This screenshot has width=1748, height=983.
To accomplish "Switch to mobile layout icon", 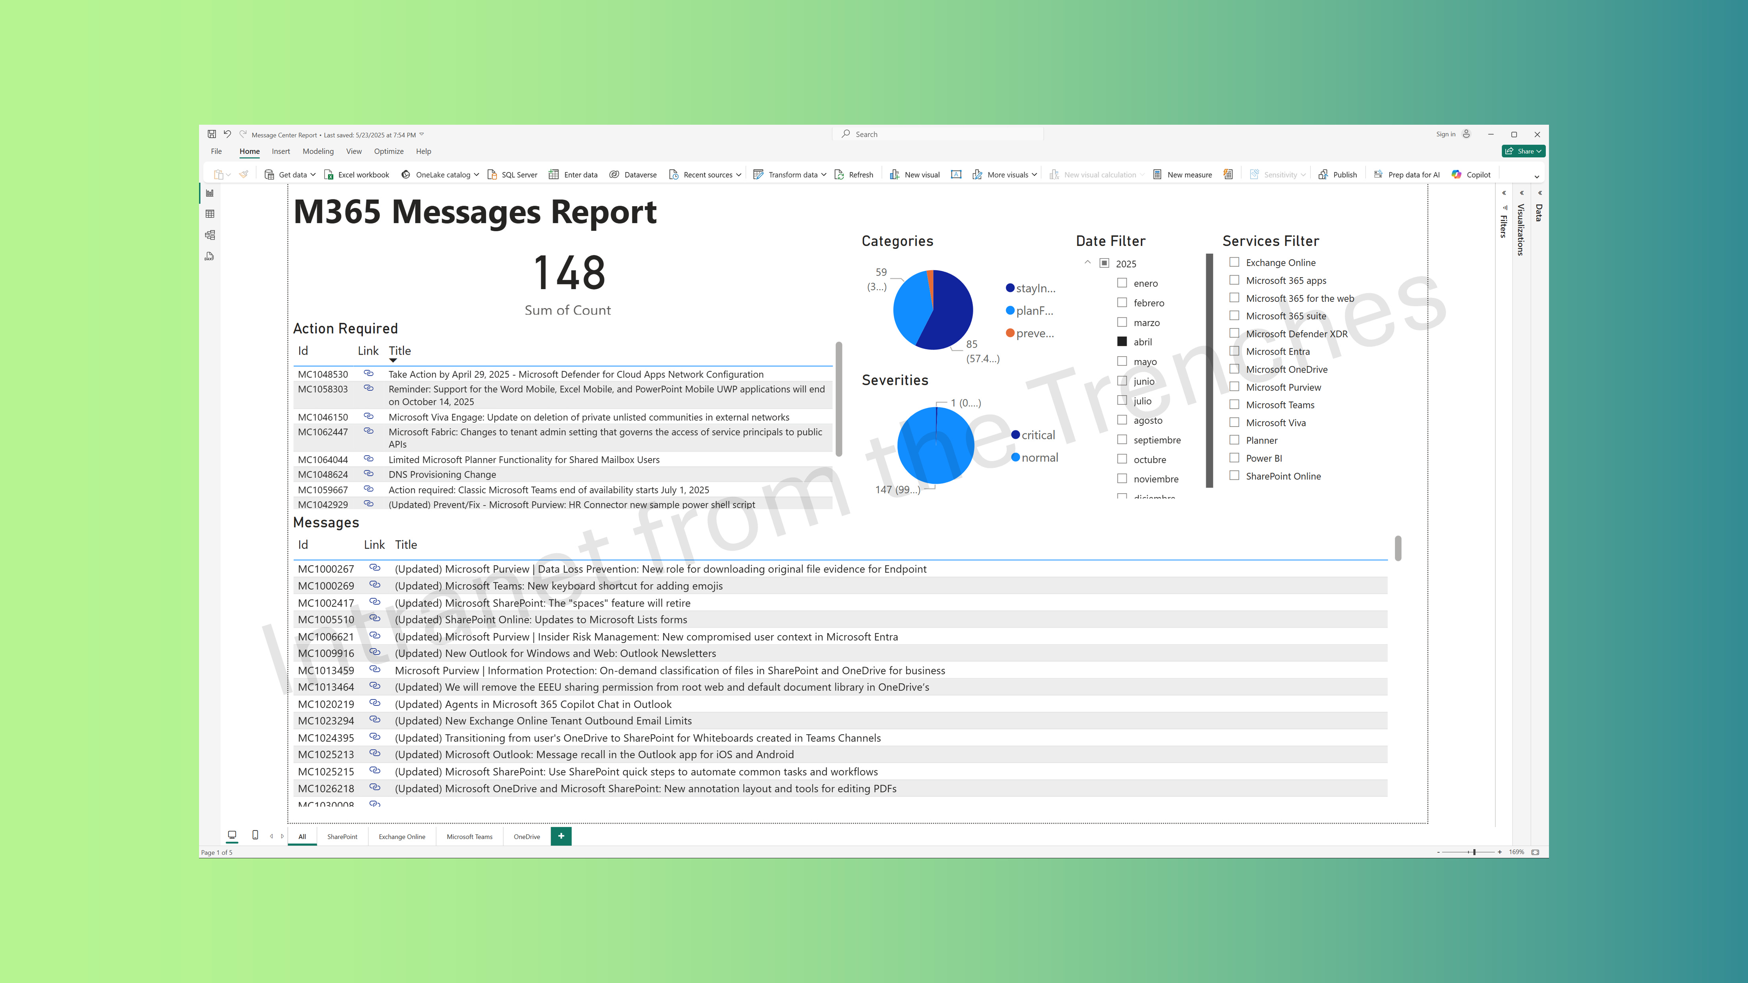I will pos(255,835).
